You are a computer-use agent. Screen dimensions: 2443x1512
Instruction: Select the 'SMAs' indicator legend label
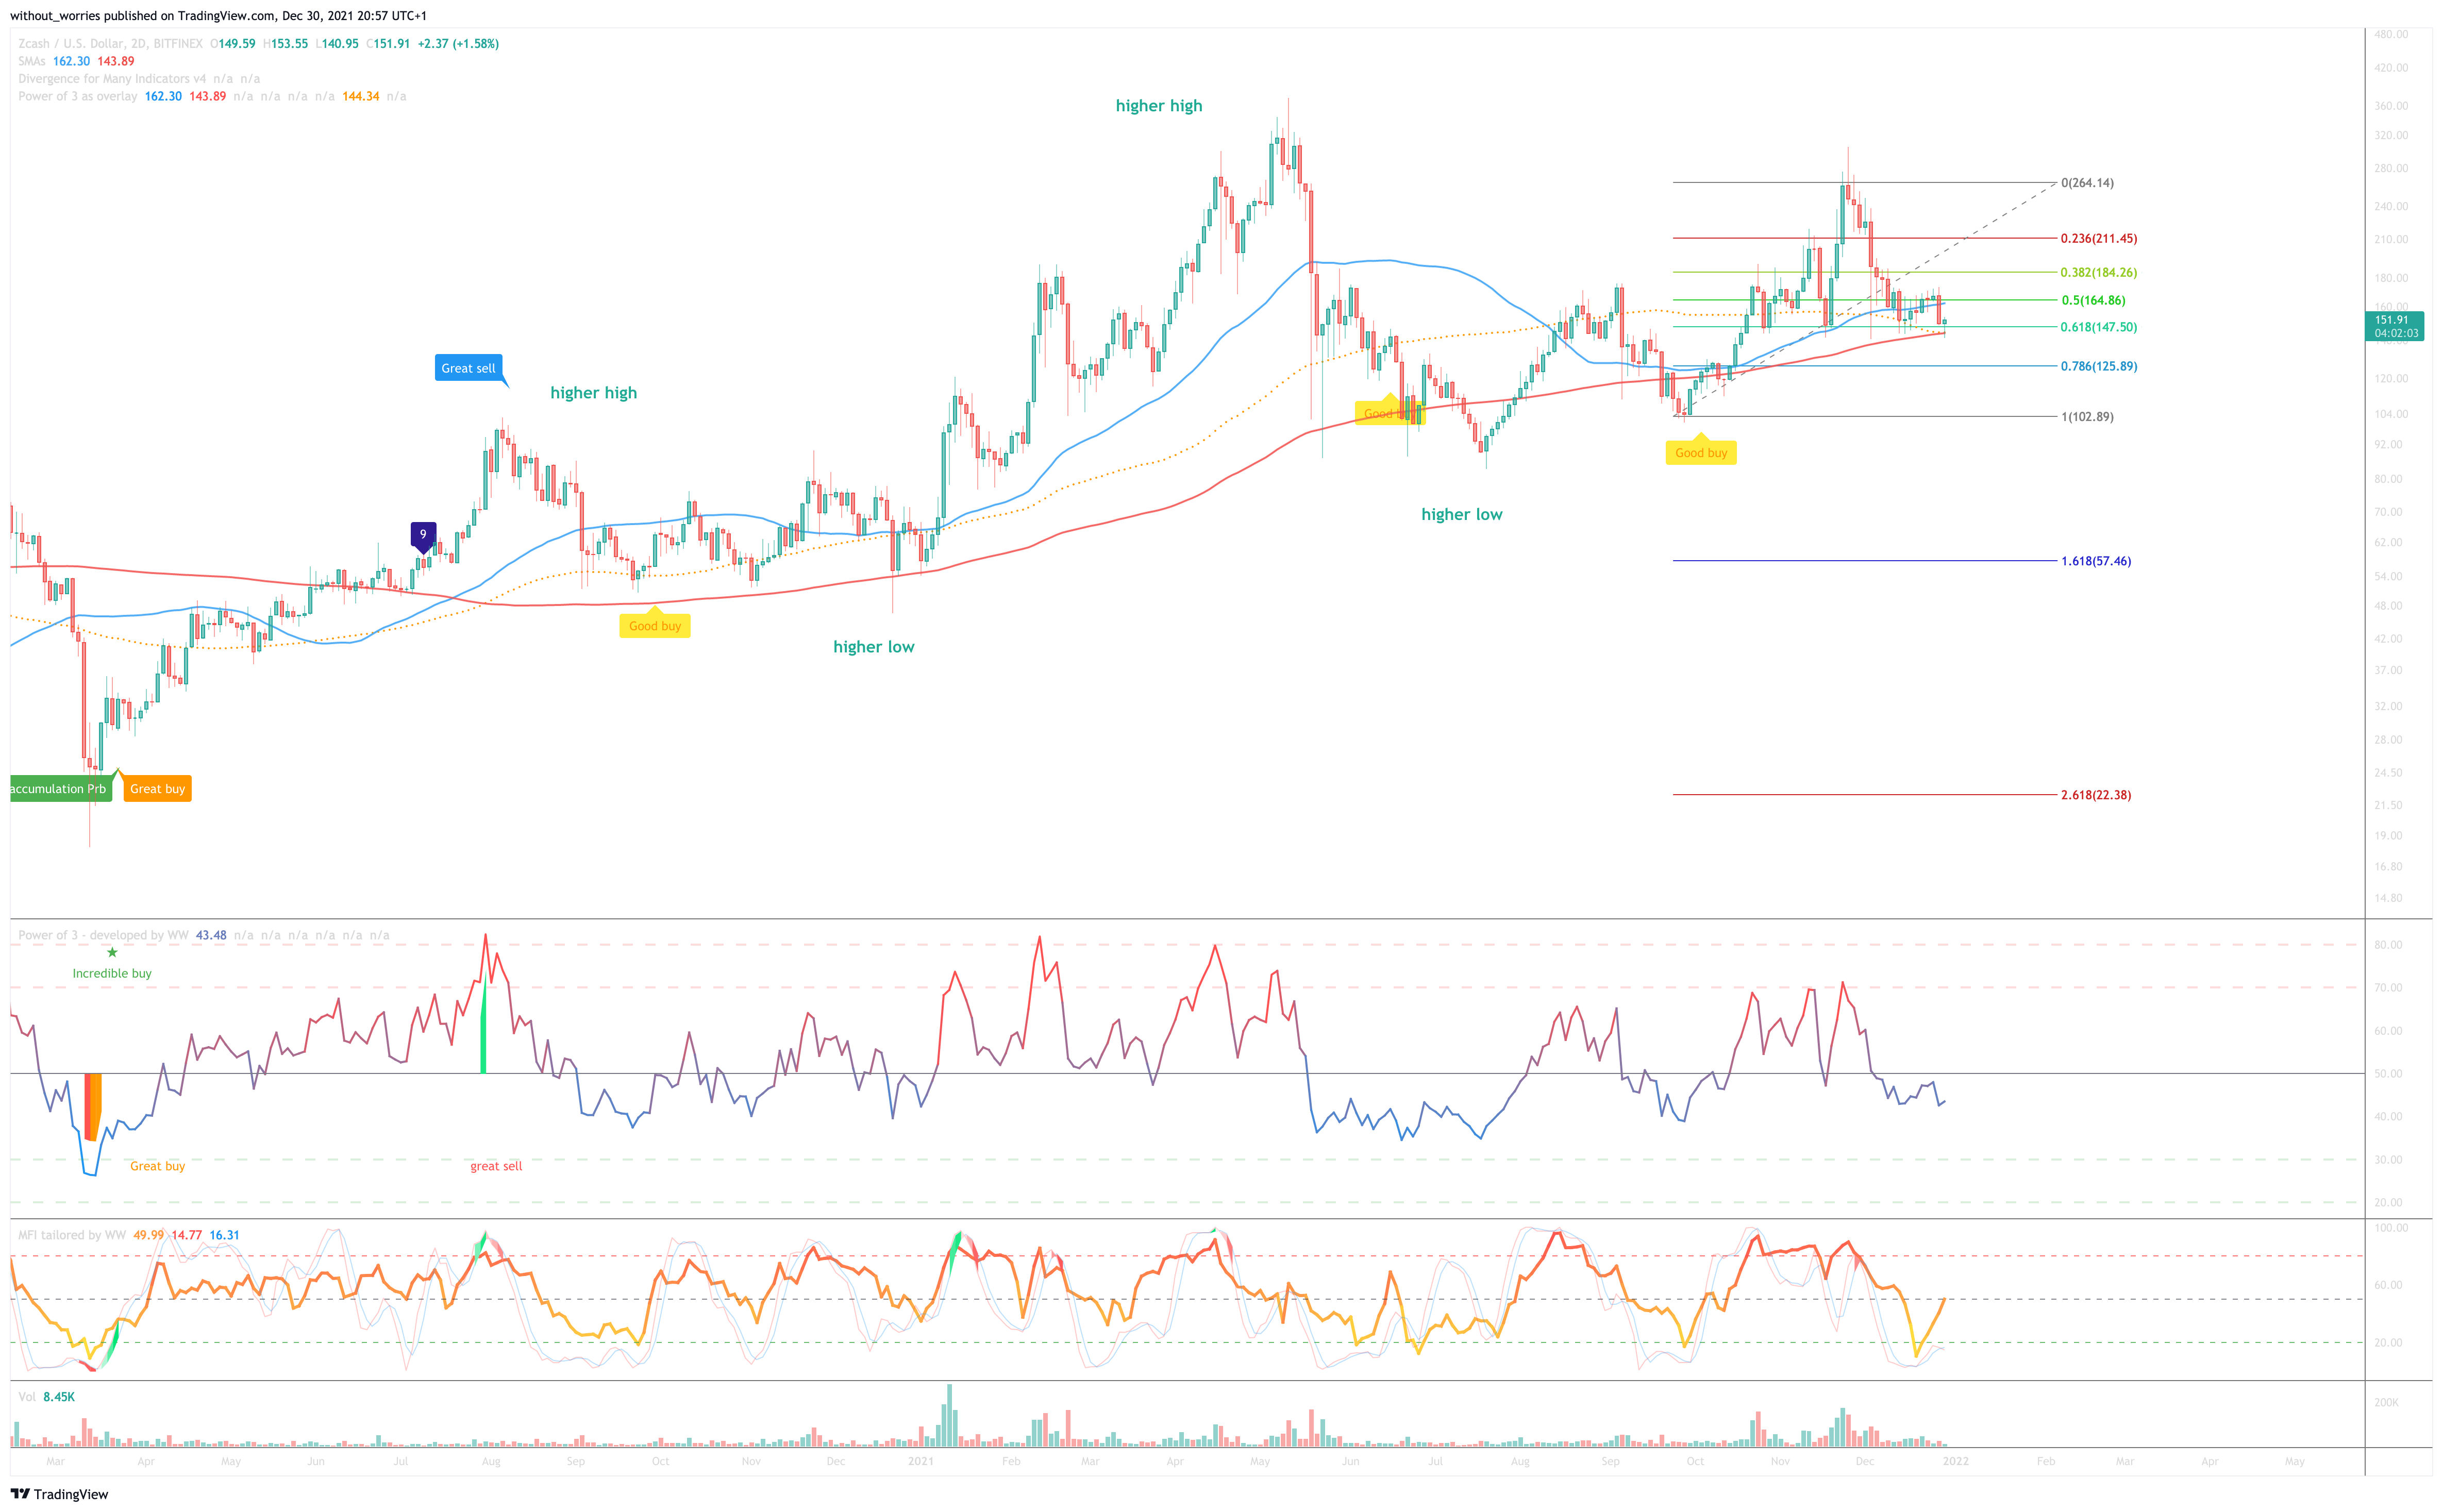click(32, 61)
